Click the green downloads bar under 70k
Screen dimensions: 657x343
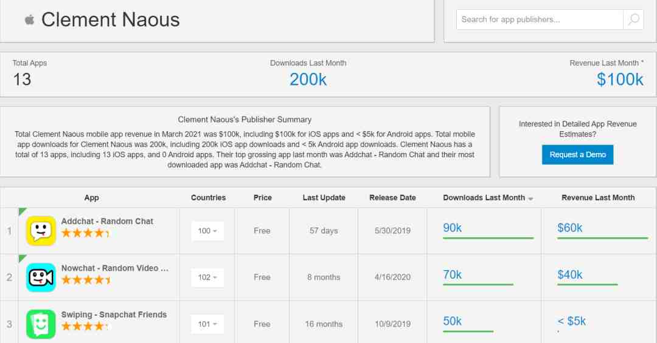478,285
